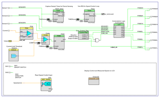Select the Control Reg component
This screenshot has width=160, height=97.
pyautogui.click(x=83, y=35)
